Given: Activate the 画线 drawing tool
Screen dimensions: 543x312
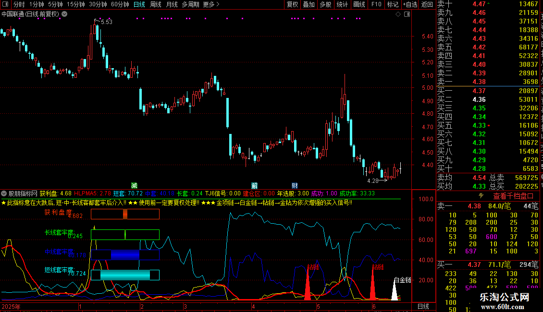Looking at the screenshot, I should (359, 4).
